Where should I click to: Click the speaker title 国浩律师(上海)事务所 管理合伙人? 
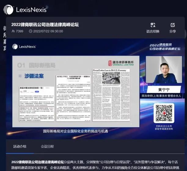[x=161, y=96]
